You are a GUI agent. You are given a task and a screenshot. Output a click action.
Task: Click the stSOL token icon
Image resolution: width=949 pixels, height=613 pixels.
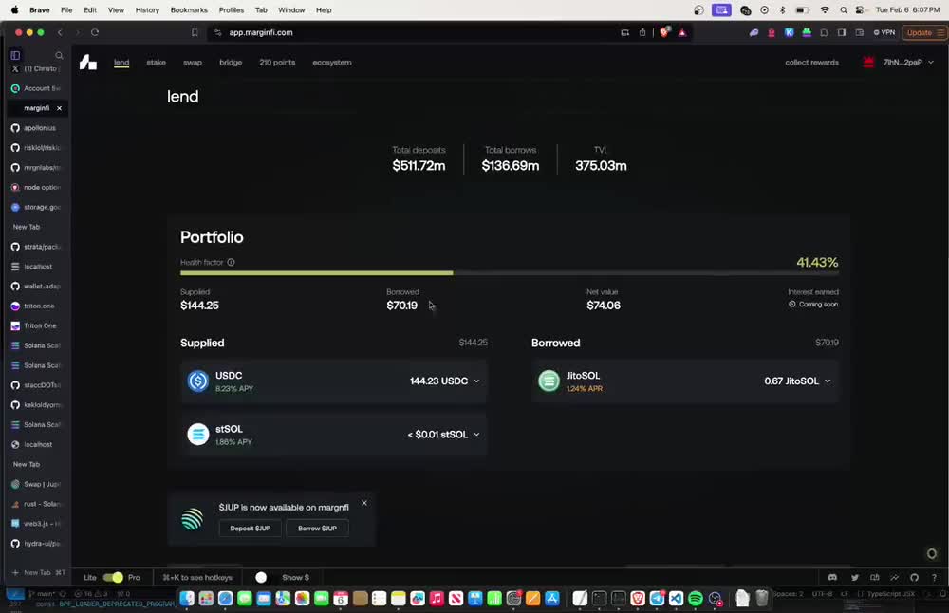click(x=198, y=435)
